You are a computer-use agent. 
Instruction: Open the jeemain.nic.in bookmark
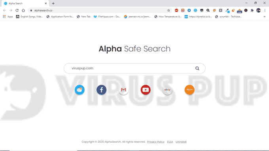[137, 17]
